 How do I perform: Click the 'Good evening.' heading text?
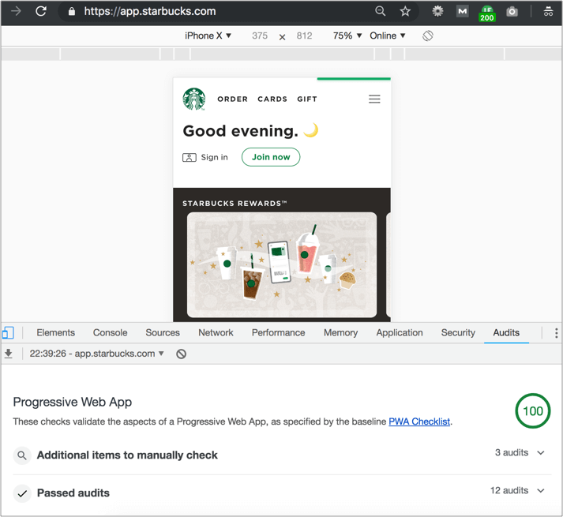click(241, 131)
